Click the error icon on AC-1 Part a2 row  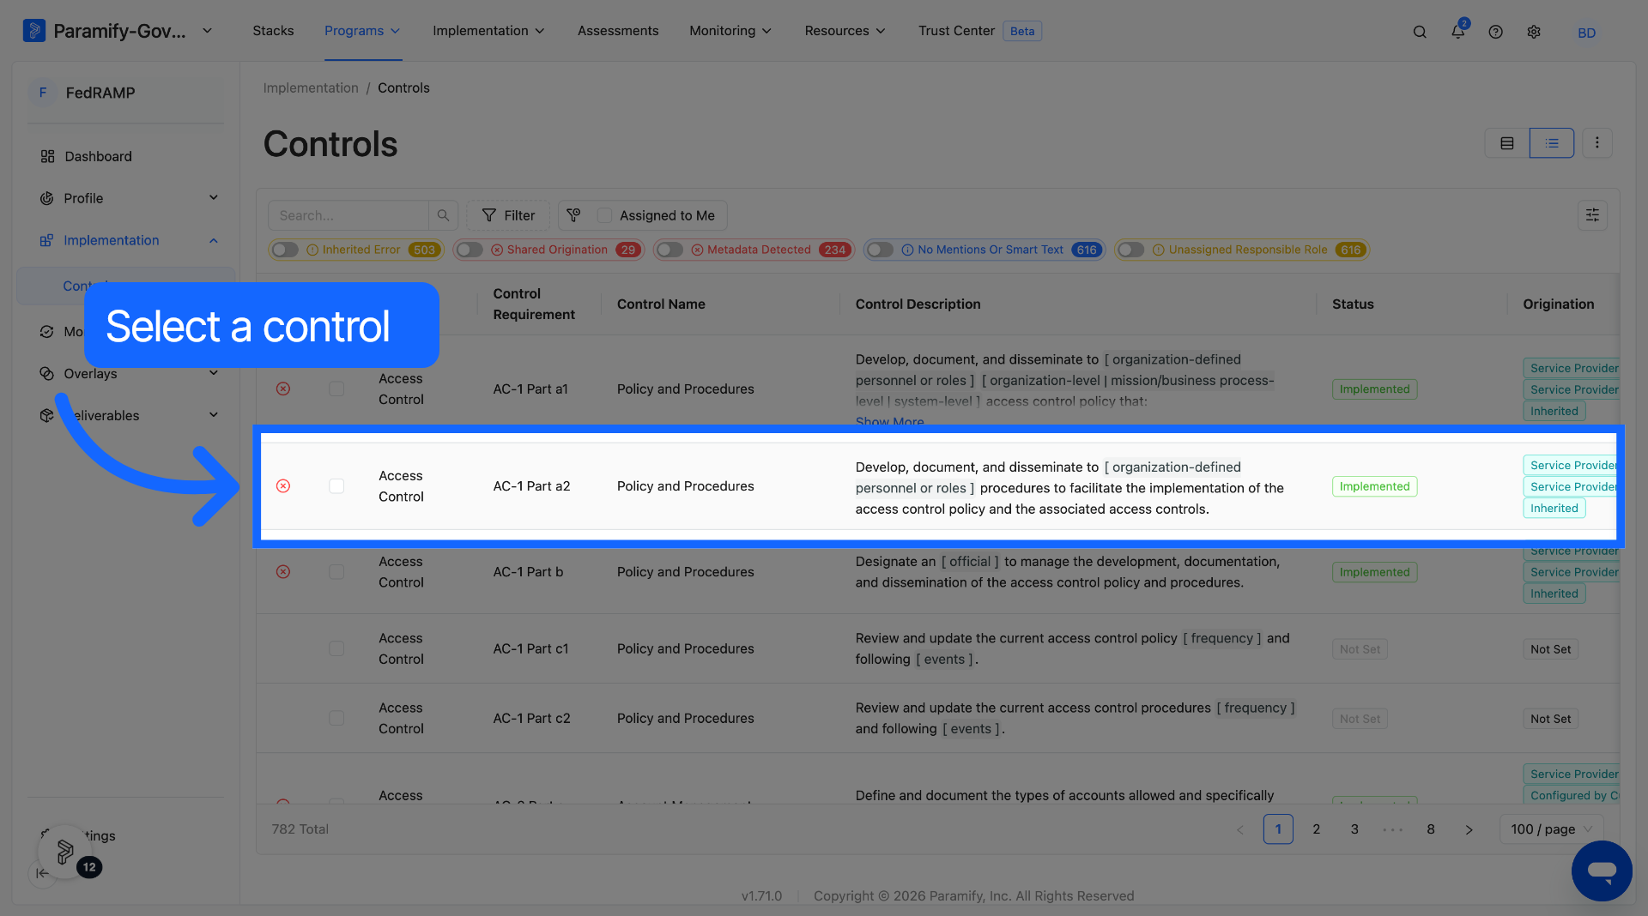[283, 486]
